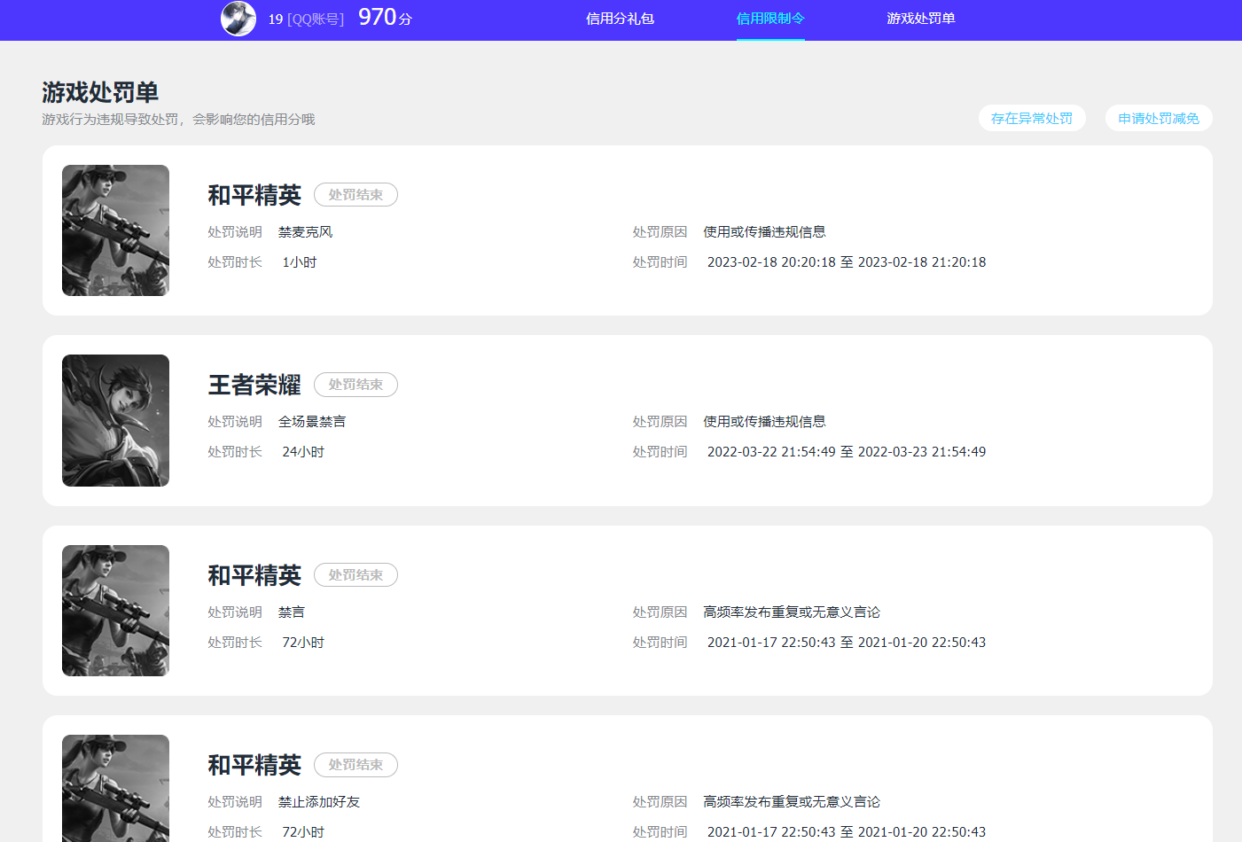1242x842 pixels.
Task: Click the user avatar in the header
Action: (x=238, y=19)
